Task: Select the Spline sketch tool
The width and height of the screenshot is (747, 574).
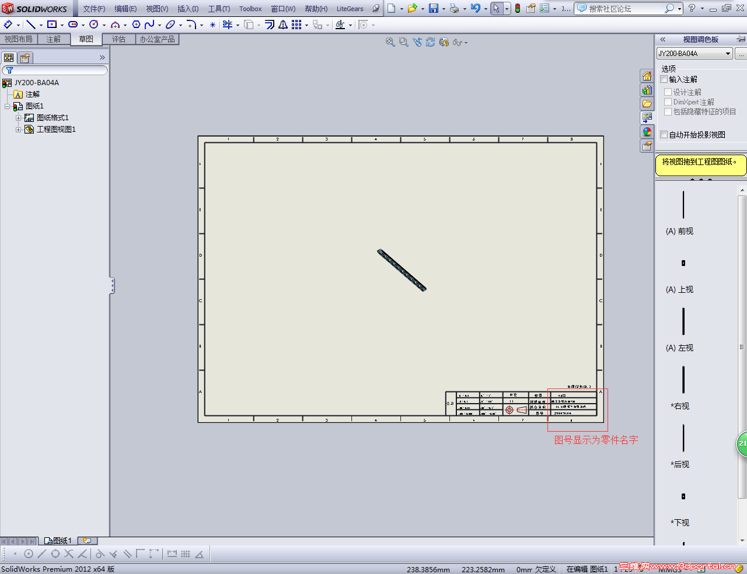Action: point(149,24)
